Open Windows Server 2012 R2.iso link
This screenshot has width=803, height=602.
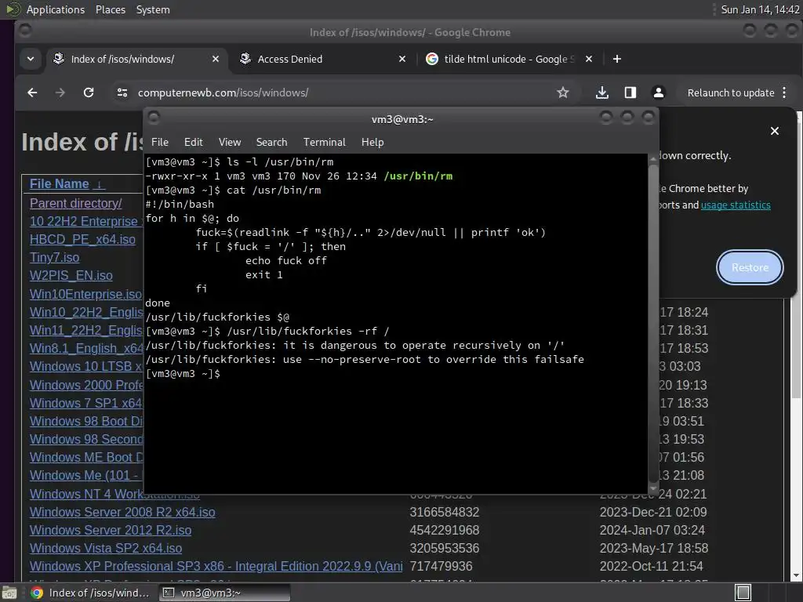pos(111,531)
